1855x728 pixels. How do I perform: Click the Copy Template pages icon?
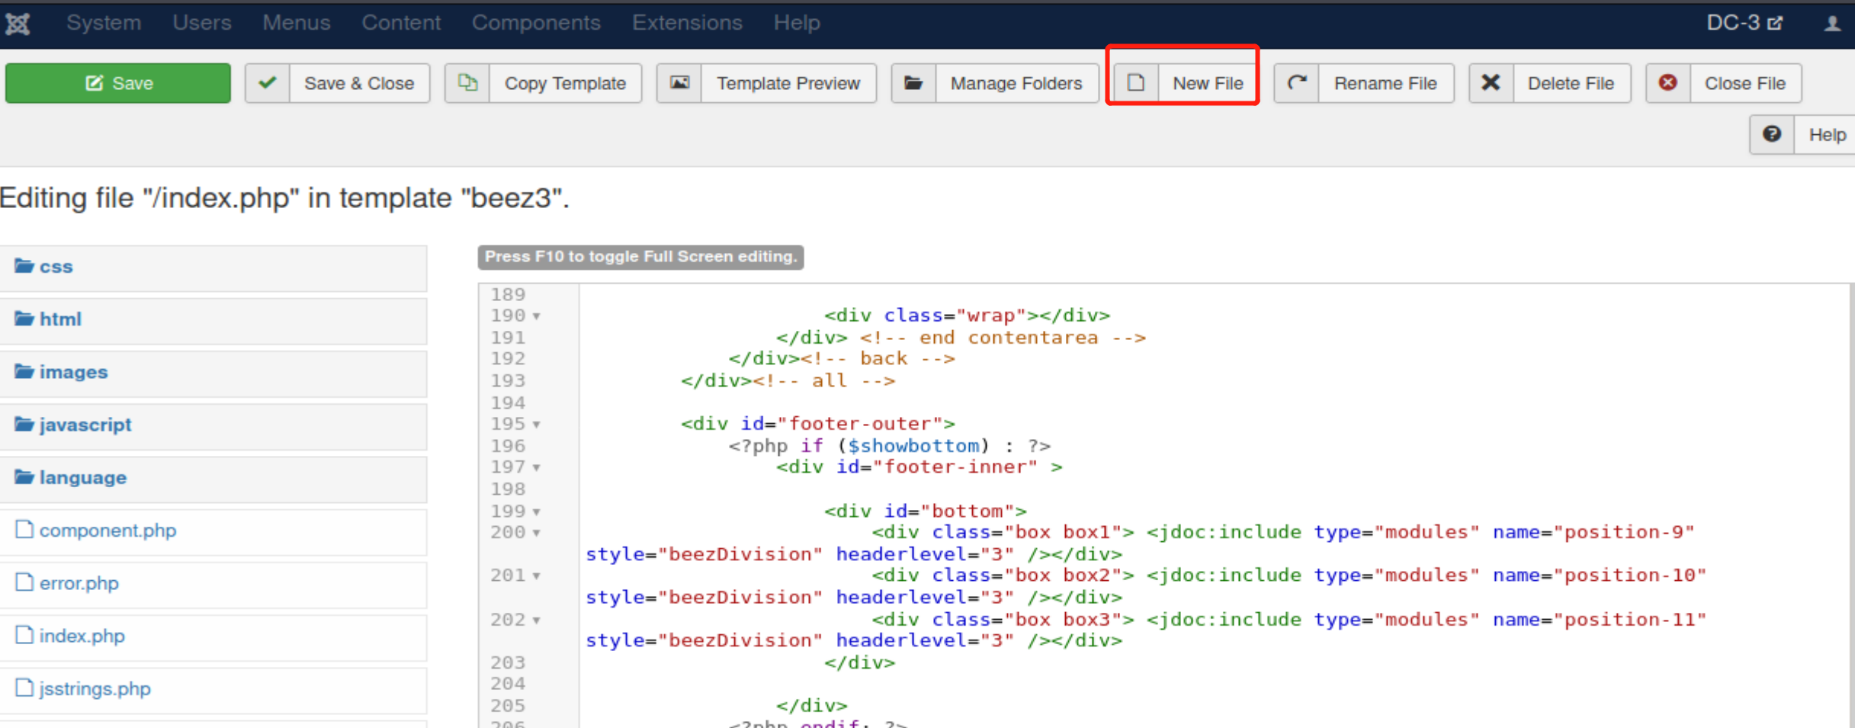click(467, 82)
